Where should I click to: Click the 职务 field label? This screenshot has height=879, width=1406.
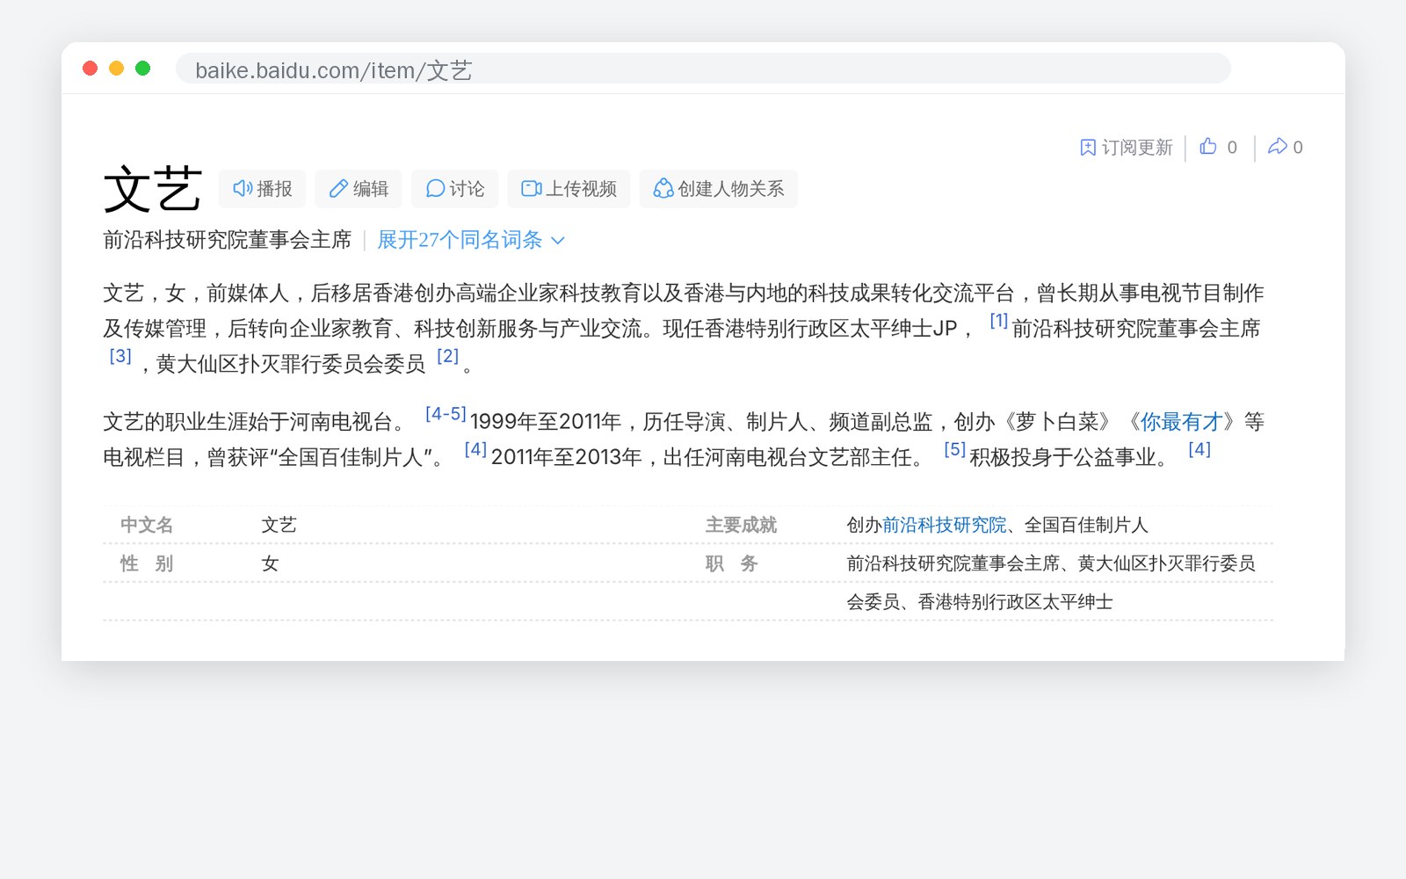[731, 563]
